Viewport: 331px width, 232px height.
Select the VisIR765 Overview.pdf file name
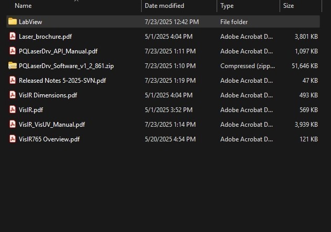[49, 139]
